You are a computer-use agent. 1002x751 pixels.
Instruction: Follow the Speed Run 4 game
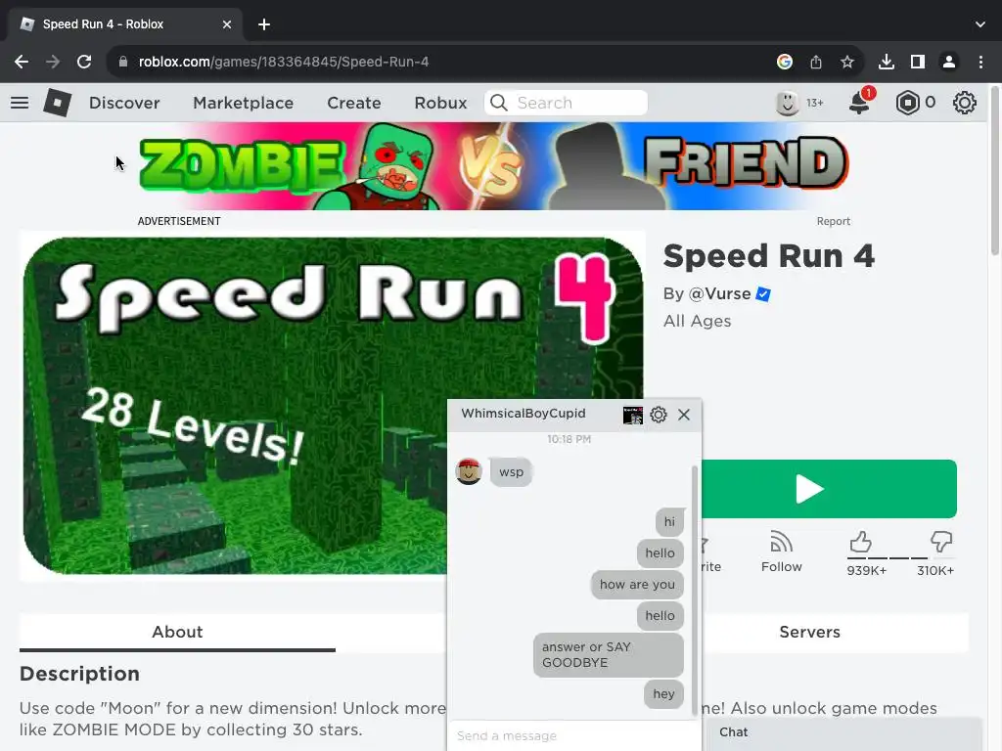[x=781, y=552]
